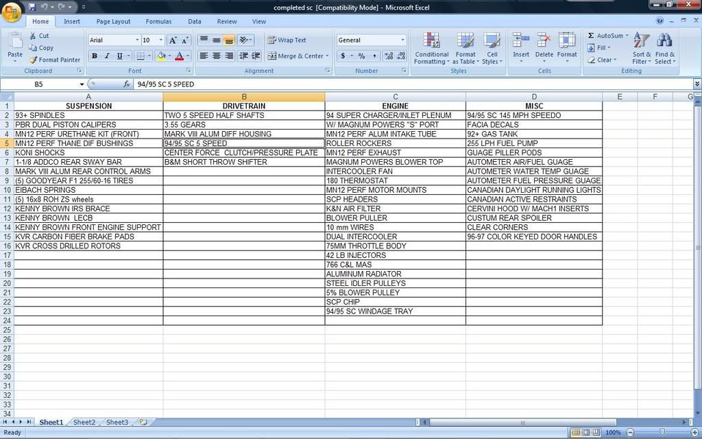Open the font name dropdown
The width and height of the screenshot is (702, 439).
[137, 40]
